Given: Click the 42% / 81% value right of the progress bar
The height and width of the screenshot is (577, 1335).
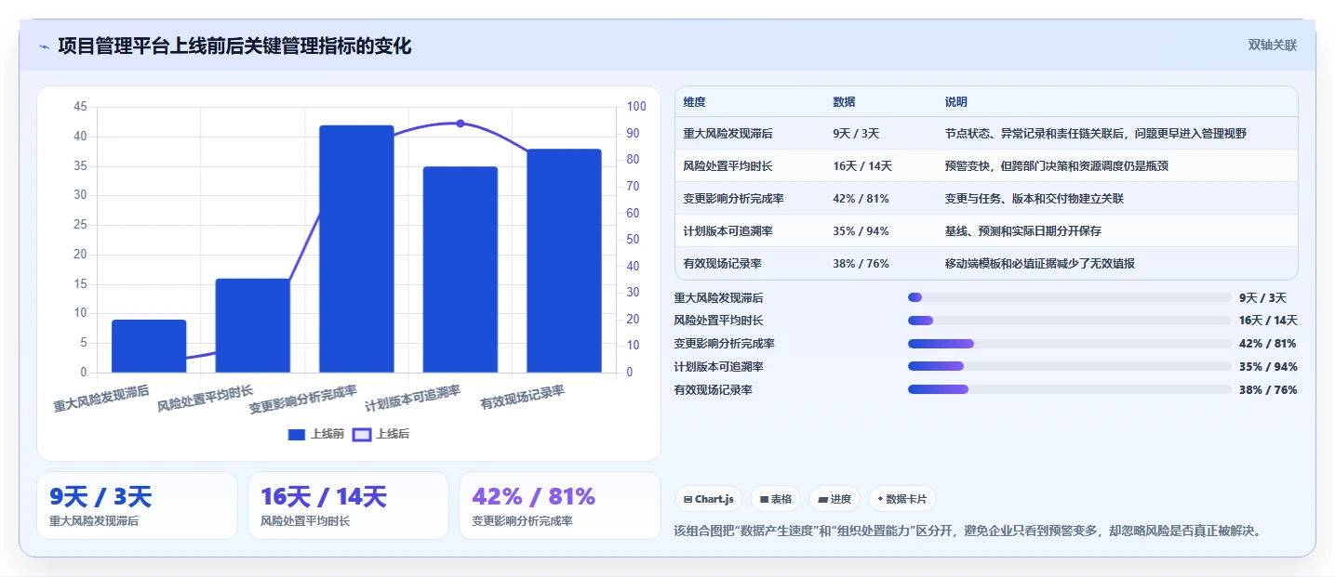Looking at the screenshot, I should pos(1267,344).
